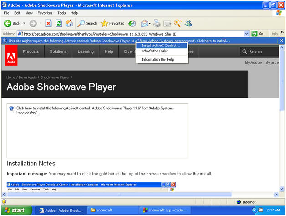This screenshot has width=286, height=216.
Task: Click the Edit page icon in toolbar
Action: [x=167, y=23]
